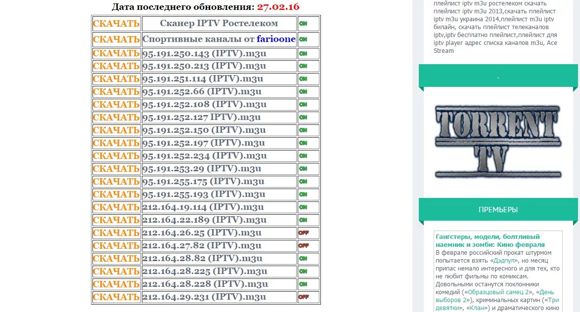Click ON icon in 95.191.250.213 row
The height and width of the screenshot is (312, 580).
point(303,66)
